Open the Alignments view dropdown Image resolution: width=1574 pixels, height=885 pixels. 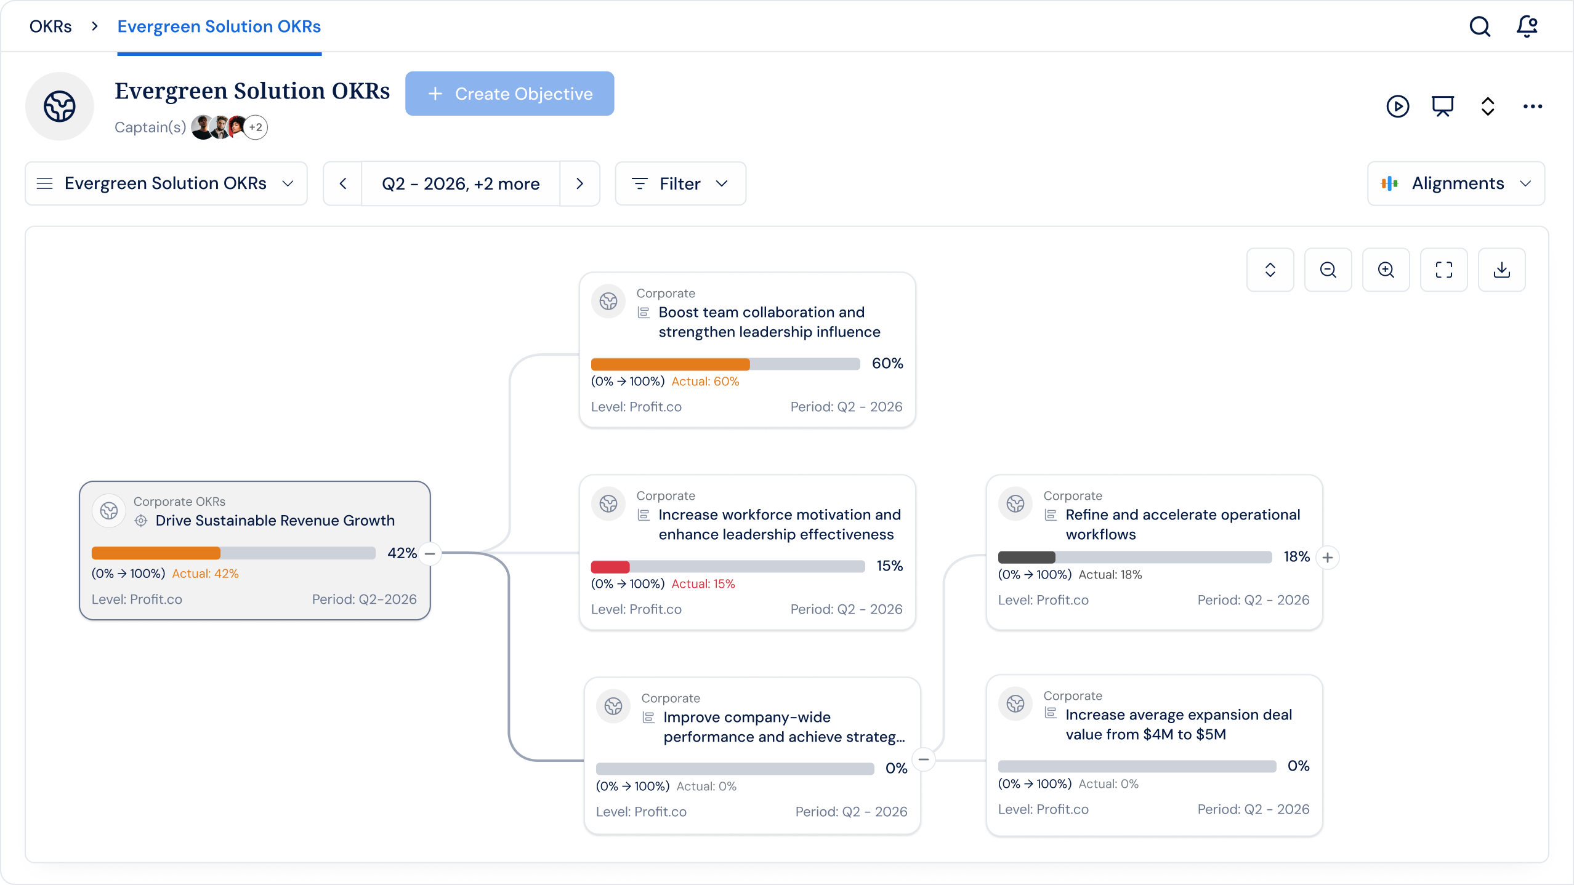(x=1456, y=183)
